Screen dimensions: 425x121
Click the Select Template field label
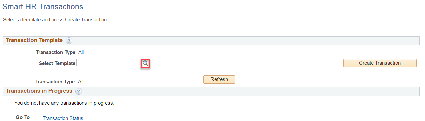[57, 63]
